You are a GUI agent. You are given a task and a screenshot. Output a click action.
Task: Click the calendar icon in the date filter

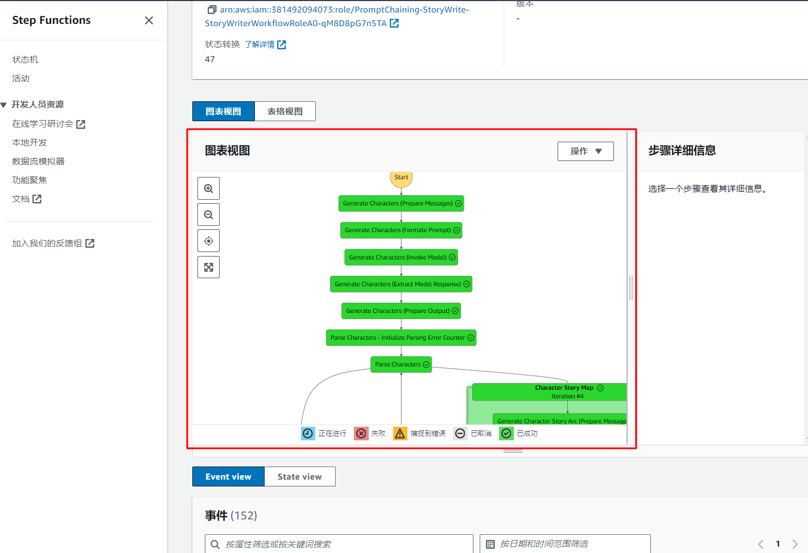click(x=490, y=544)
